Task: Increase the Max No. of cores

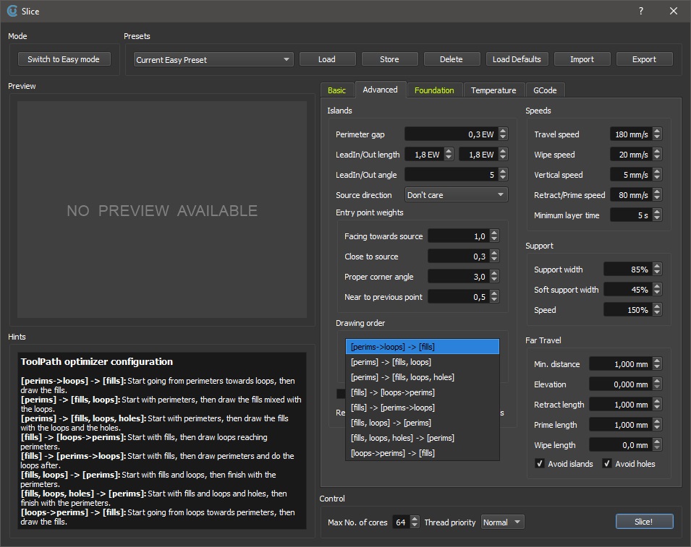Action: click(415, 518)
